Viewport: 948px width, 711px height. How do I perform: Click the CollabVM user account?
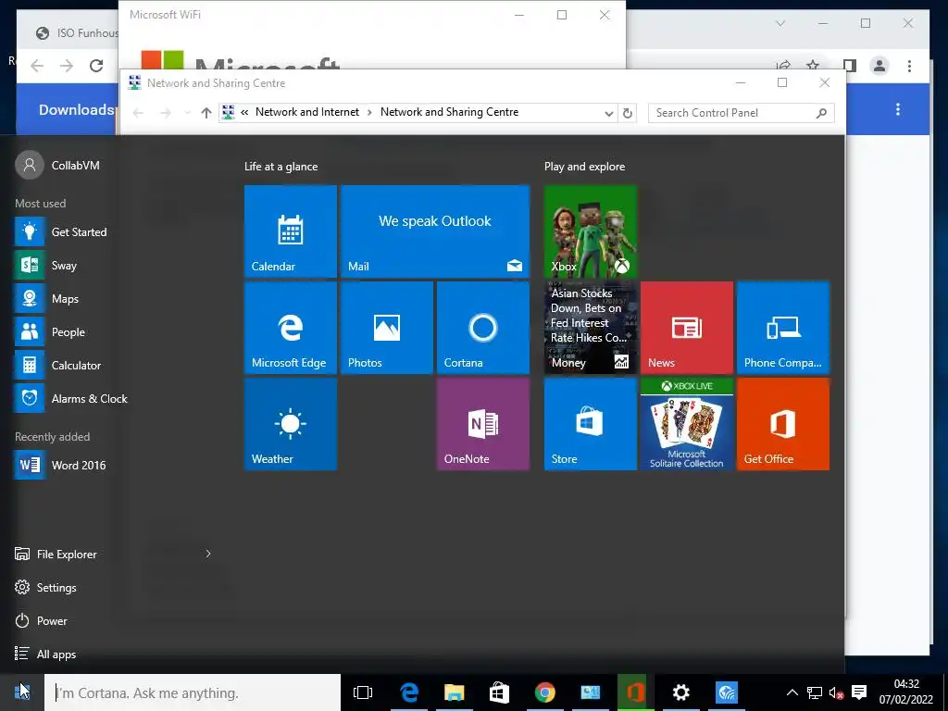point(58,165)
